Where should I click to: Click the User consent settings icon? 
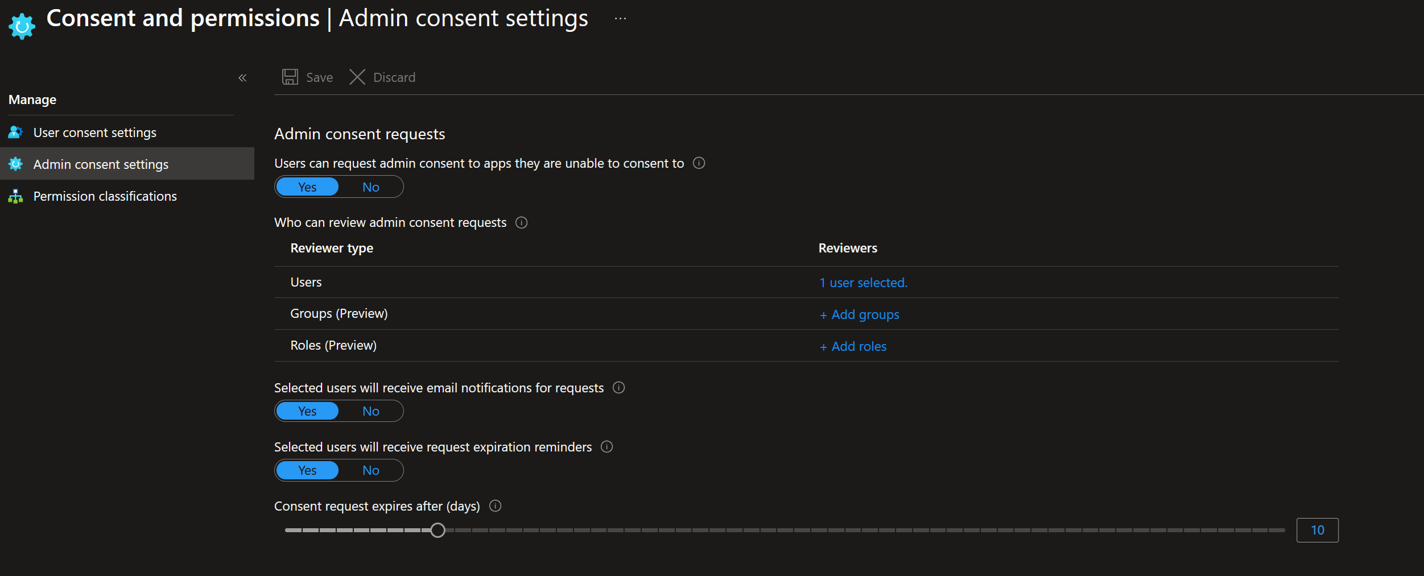(15, 132)
